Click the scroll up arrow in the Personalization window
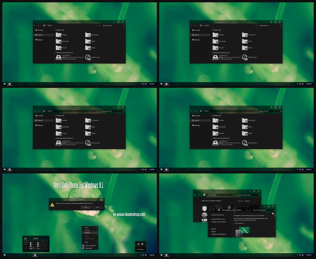 point(275,214)
